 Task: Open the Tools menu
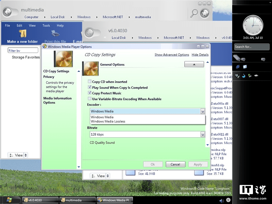point(46,25)
